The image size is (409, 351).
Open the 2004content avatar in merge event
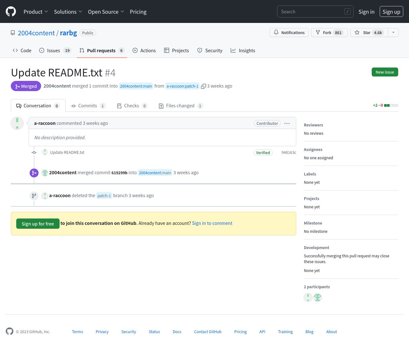[x=45, y=173]
